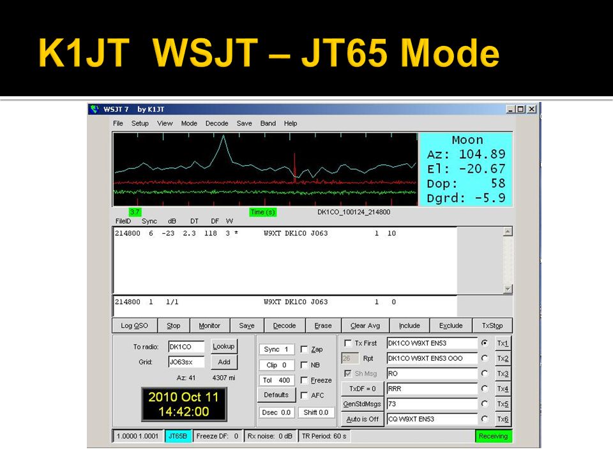
Task: Click the Stop button
Action: (x=173, y=326)
